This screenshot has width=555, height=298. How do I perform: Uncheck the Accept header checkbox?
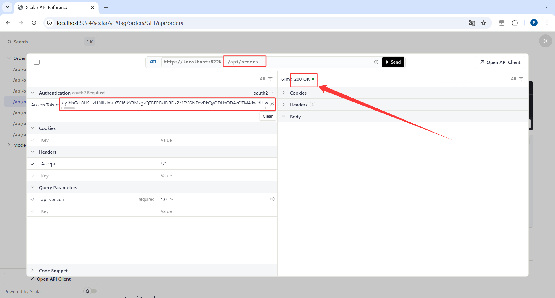click(x=33, y=164)
